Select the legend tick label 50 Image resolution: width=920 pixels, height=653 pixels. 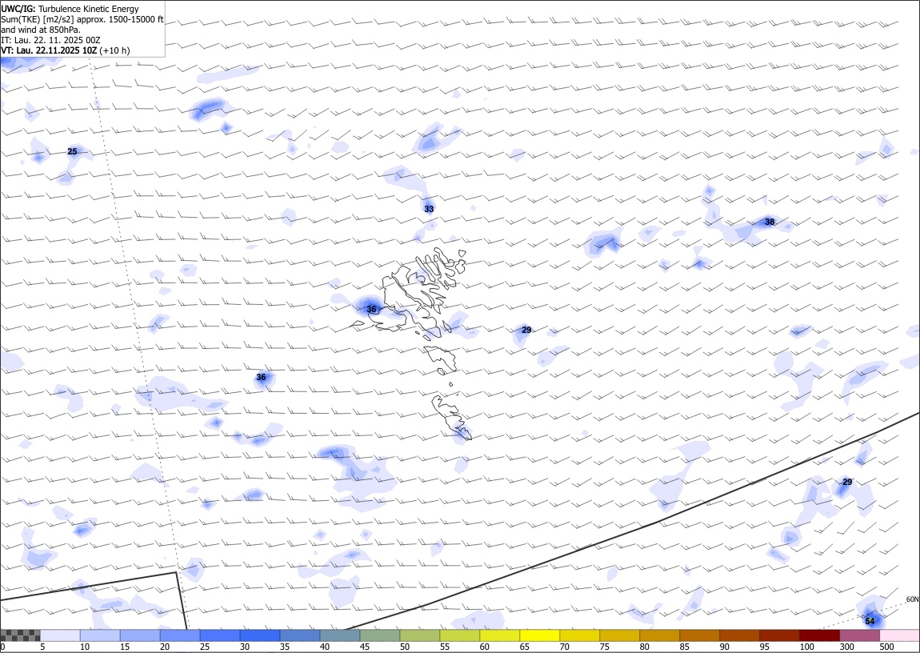[405, 647]
